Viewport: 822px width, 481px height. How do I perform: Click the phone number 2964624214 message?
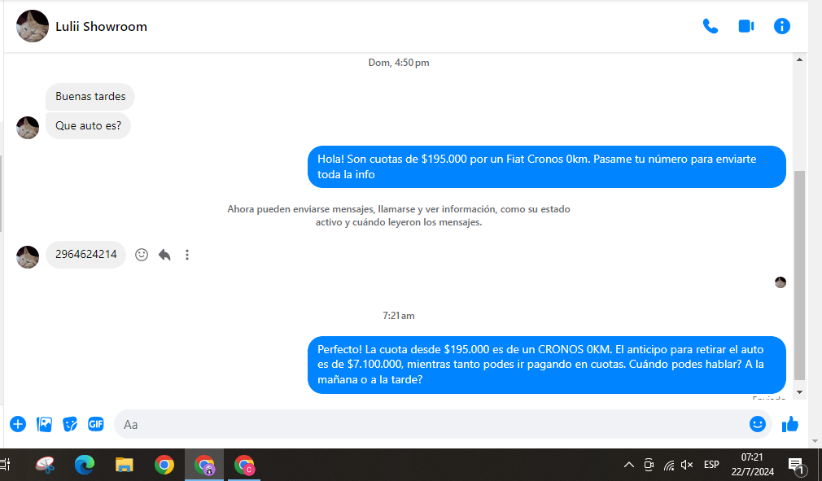[x=86, y=255]
